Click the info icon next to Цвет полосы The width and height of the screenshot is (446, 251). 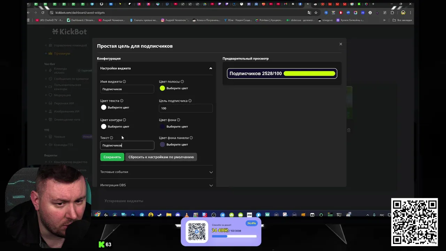coord(182,82)
